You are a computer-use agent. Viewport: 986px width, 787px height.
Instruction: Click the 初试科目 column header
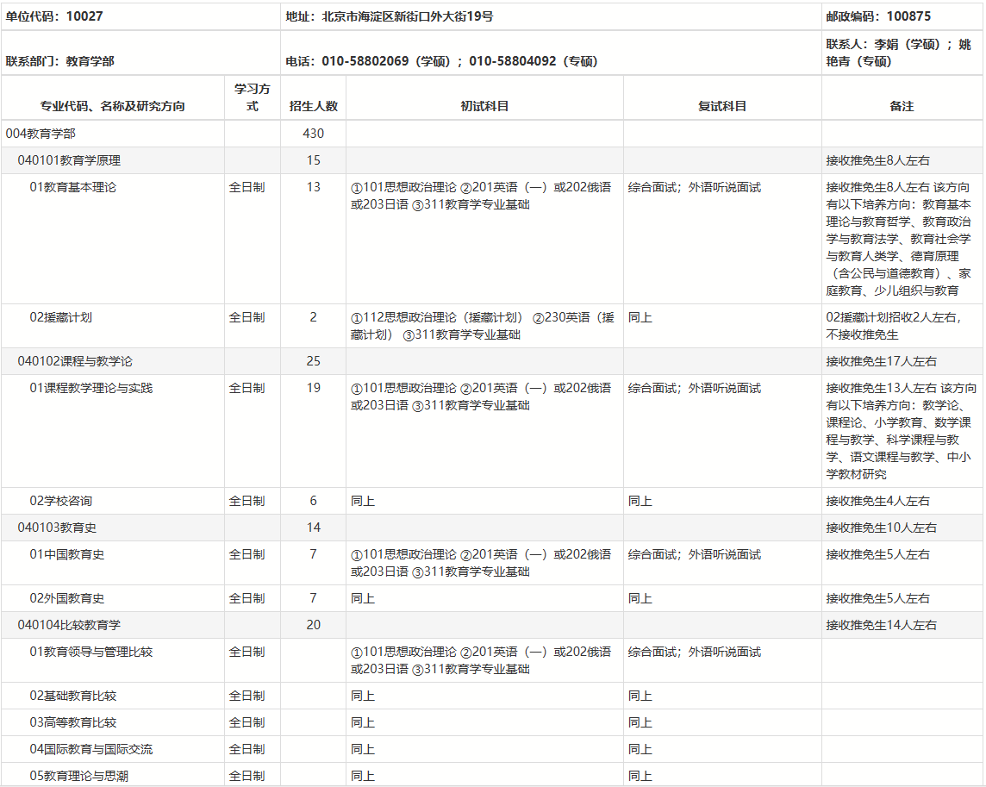coord(484,106)
